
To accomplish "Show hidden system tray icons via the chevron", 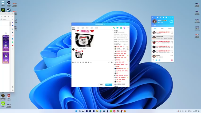I will (x=176, y=111).
